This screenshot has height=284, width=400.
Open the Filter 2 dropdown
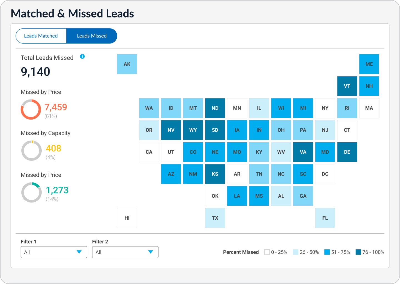[125, 252]
